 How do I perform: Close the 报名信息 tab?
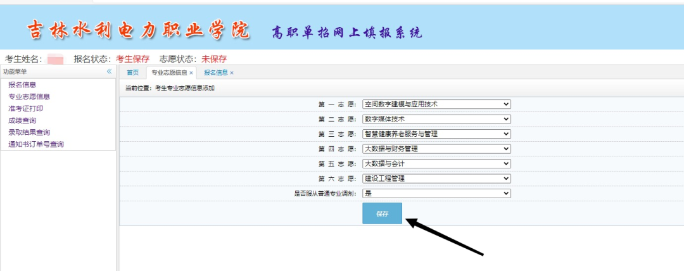point(232,73)
